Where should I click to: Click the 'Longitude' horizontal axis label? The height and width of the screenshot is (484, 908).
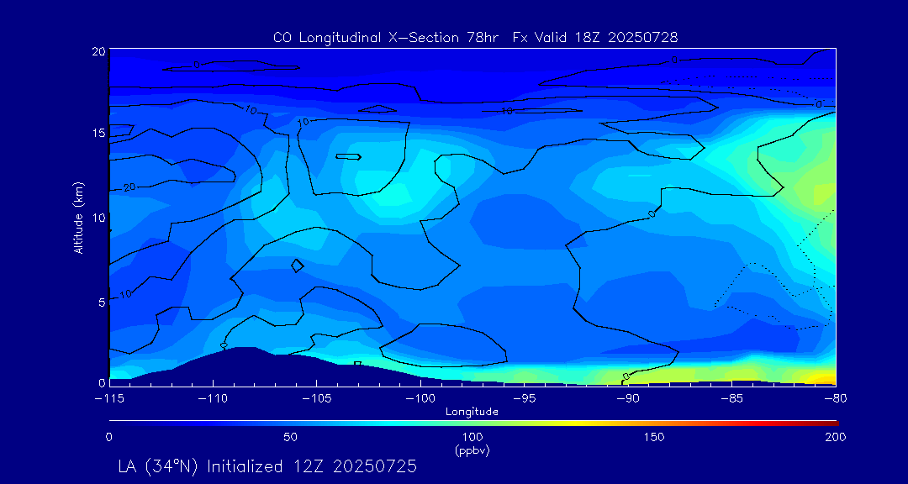click(x=472, y=413)
